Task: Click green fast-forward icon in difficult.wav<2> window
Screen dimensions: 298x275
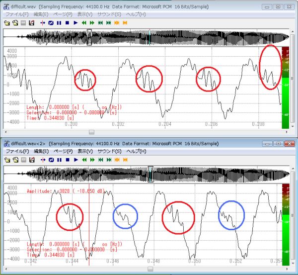Action: click(92, 160)
